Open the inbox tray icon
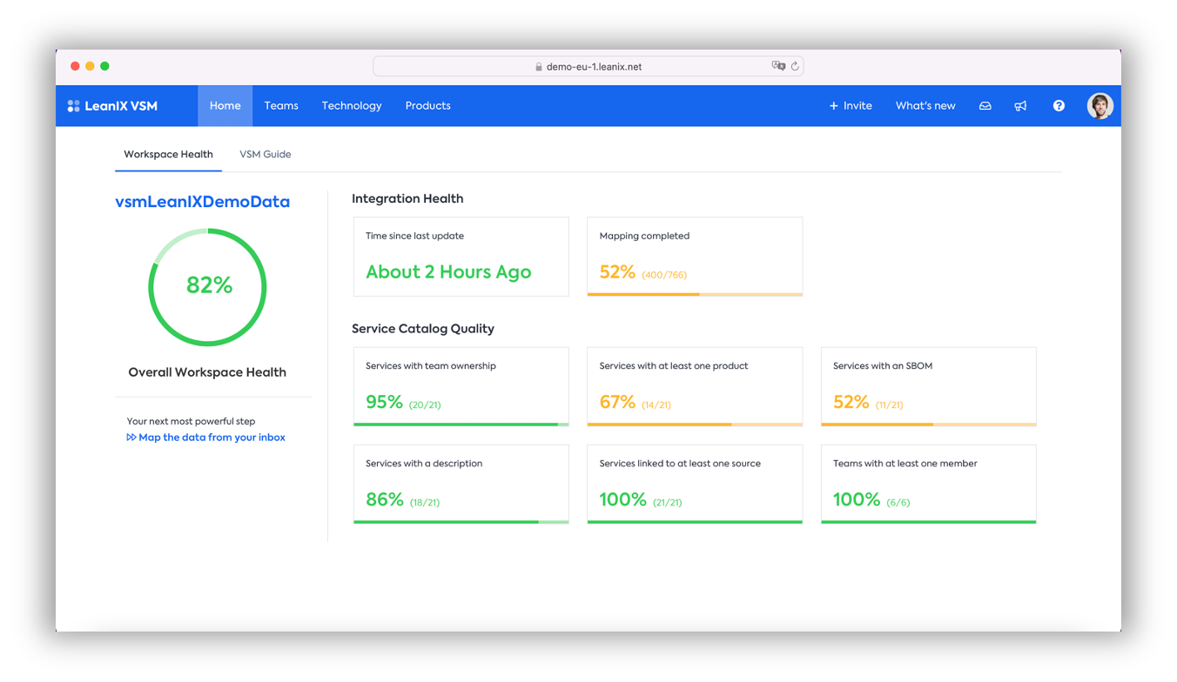Screen dimensions: 1177x682 tap(985, 106)
